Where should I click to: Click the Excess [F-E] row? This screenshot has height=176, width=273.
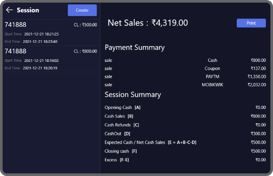pyautogui.click(x=185, y=160)
